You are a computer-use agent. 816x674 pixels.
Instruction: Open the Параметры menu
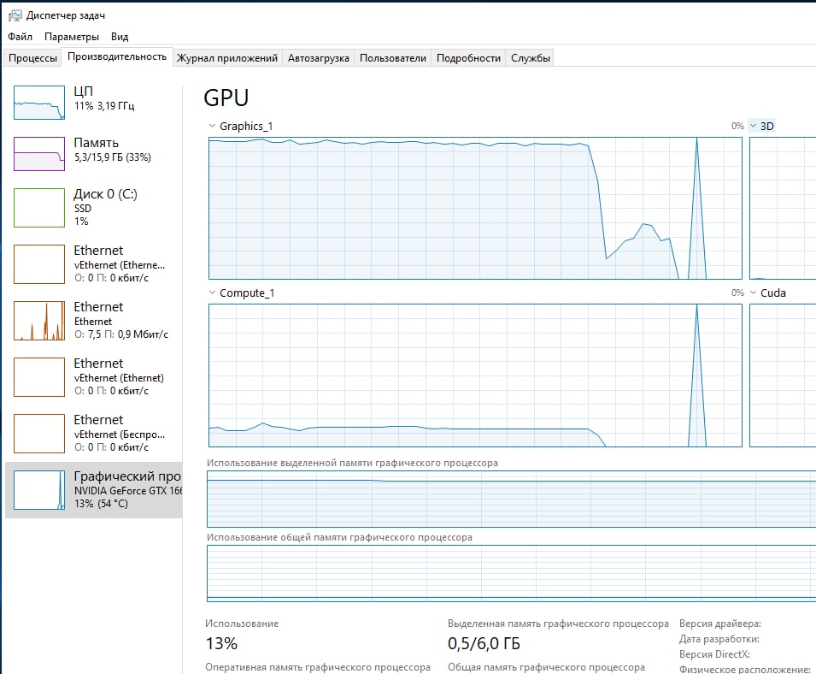(x=71, y=37)
